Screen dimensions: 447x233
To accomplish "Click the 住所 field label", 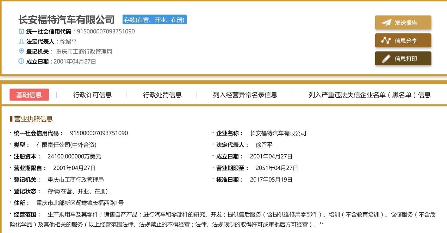I will [x=21, y=203].
